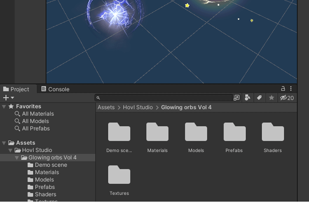The image size is (309, 207).
Task: Click the favorites star icon in toolbar
Action: 272,98
